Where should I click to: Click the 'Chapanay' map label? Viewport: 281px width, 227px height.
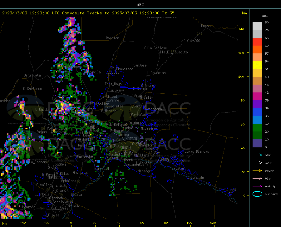point(133,122)
